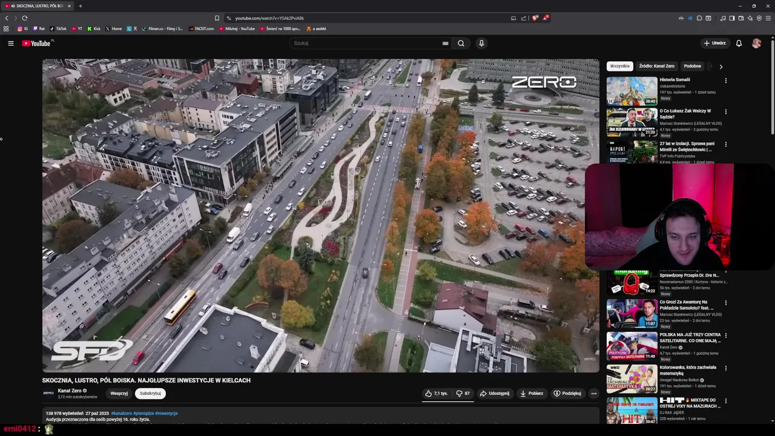Image resolution: width=775 pixels, height=436 pixels.
Task: Click the main video player
Action: click(321, 216)
